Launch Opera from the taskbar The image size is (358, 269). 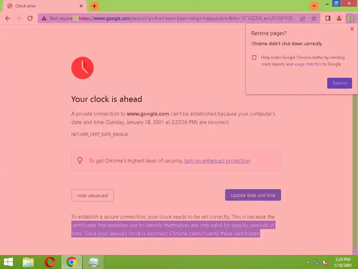pyautogui.click(x=50, y=262)
